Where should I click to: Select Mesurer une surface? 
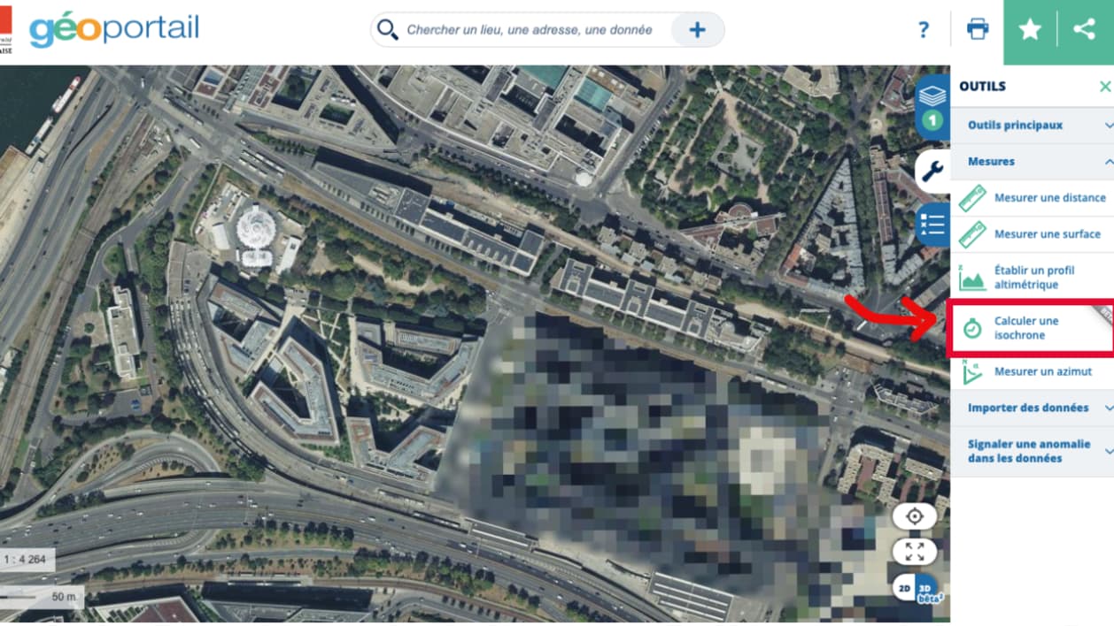pos(1033,234)
